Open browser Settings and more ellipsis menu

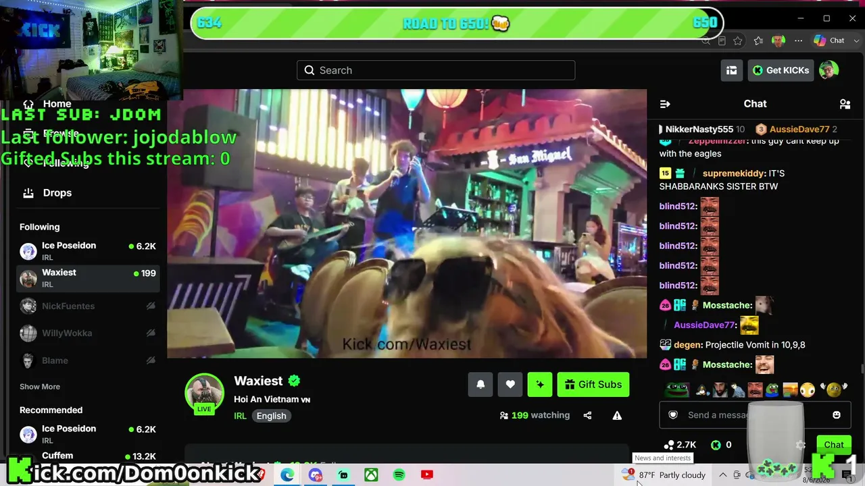click(799, 40)
